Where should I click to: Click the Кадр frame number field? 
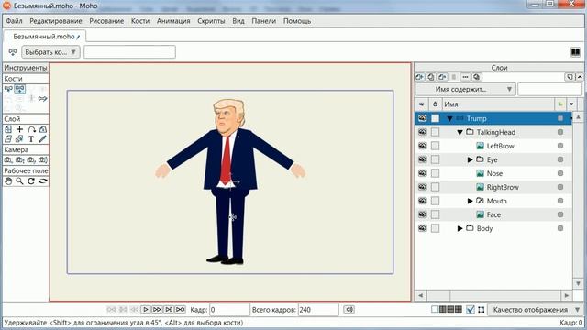tap(229, 310)
